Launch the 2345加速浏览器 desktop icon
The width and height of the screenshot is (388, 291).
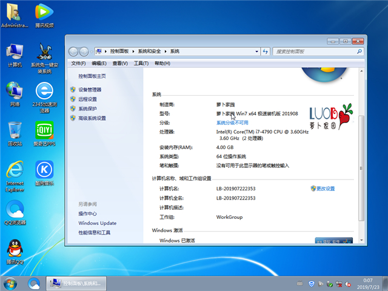[x=44, y=98]
